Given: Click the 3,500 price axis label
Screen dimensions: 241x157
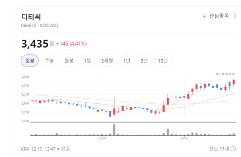Looking at the screenshot, I should click(25, 77).
